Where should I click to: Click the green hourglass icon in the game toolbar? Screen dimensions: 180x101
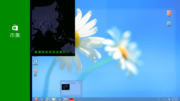pos(50,52)
